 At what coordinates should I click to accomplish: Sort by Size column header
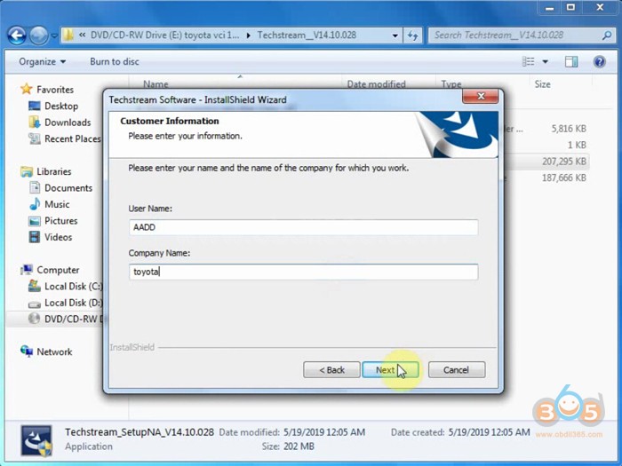click(542, 84)
